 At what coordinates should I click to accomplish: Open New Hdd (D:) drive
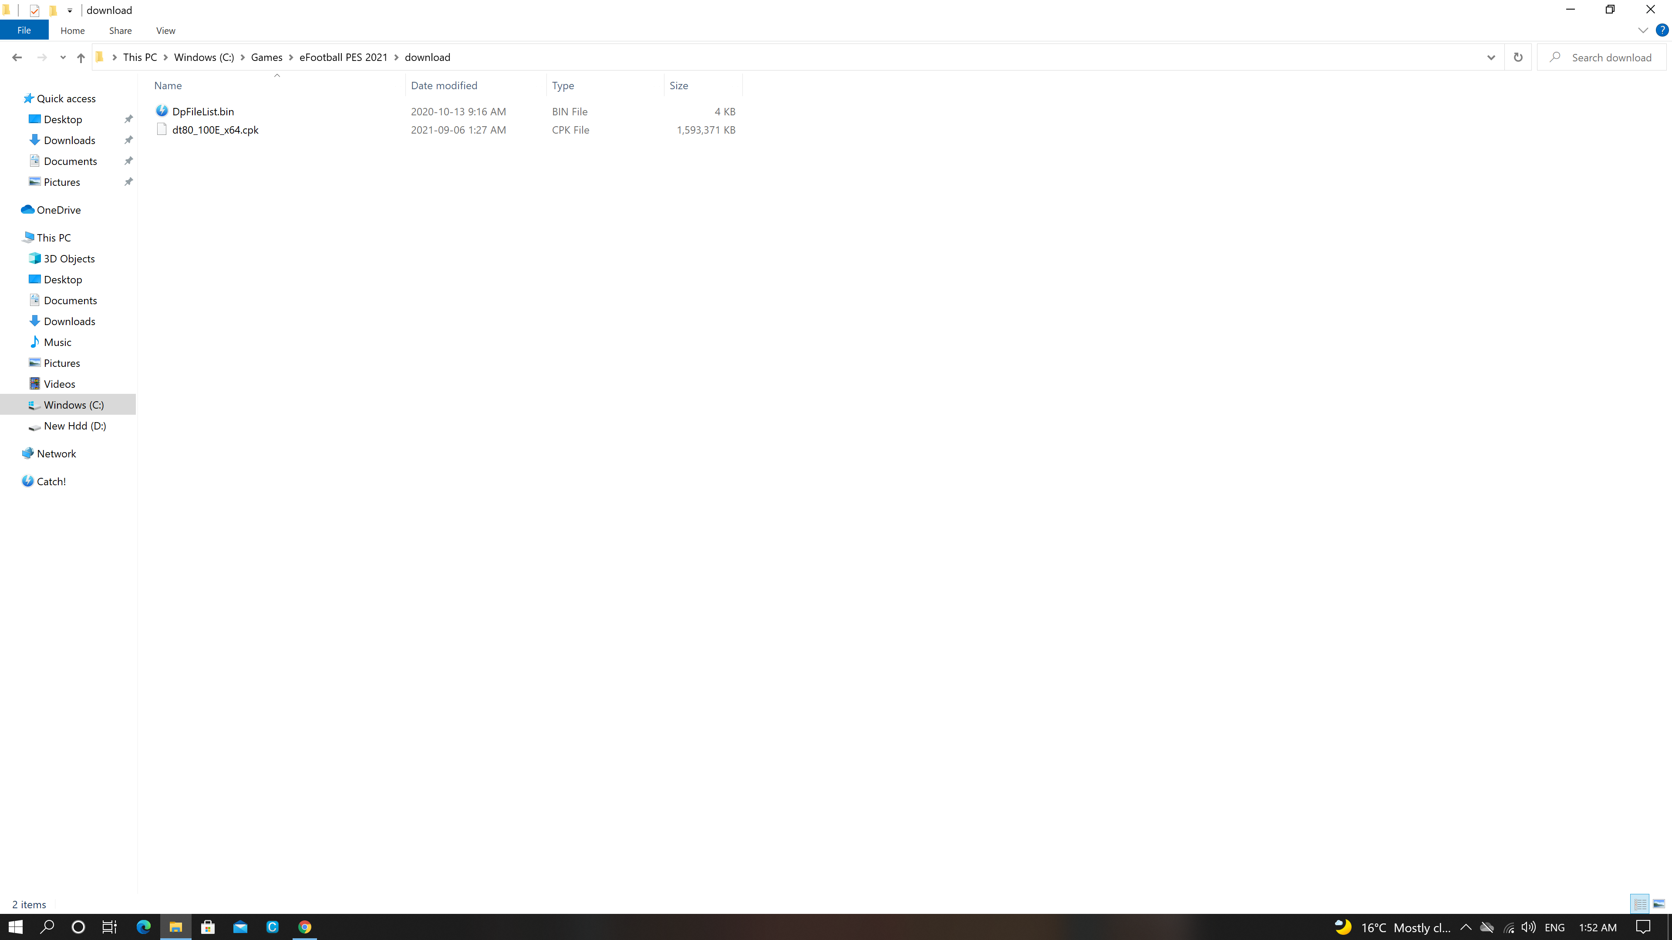(x=74, y=426)
